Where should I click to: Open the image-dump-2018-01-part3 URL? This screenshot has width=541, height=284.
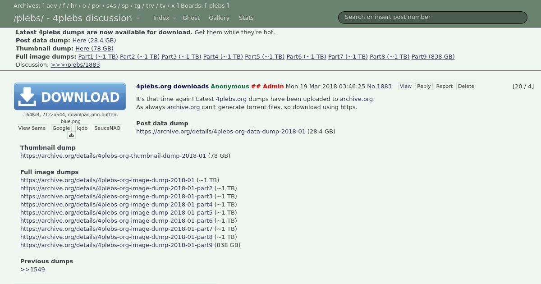tap(116, 197)
